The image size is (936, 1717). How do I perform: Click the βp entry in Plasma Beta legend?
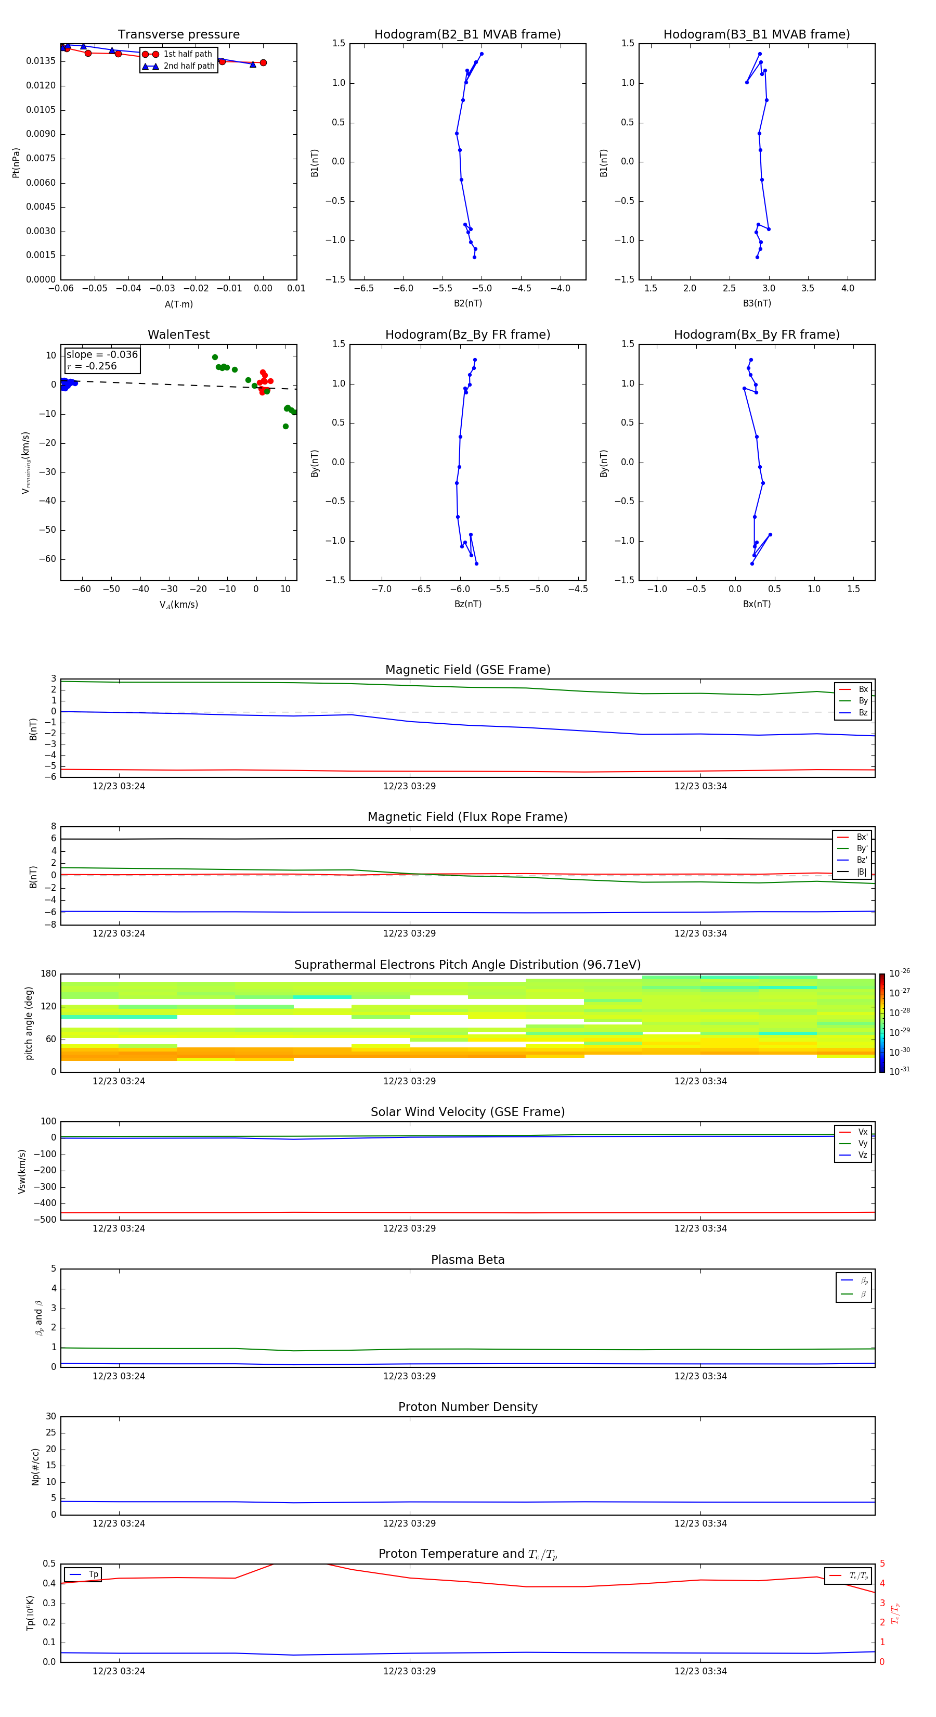pyautogui.click(x=854, y=1280)
